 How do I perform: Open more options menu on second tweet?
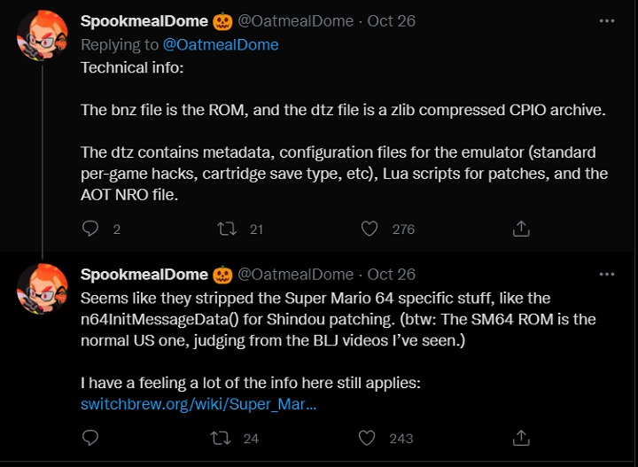[x=607, y=275]
